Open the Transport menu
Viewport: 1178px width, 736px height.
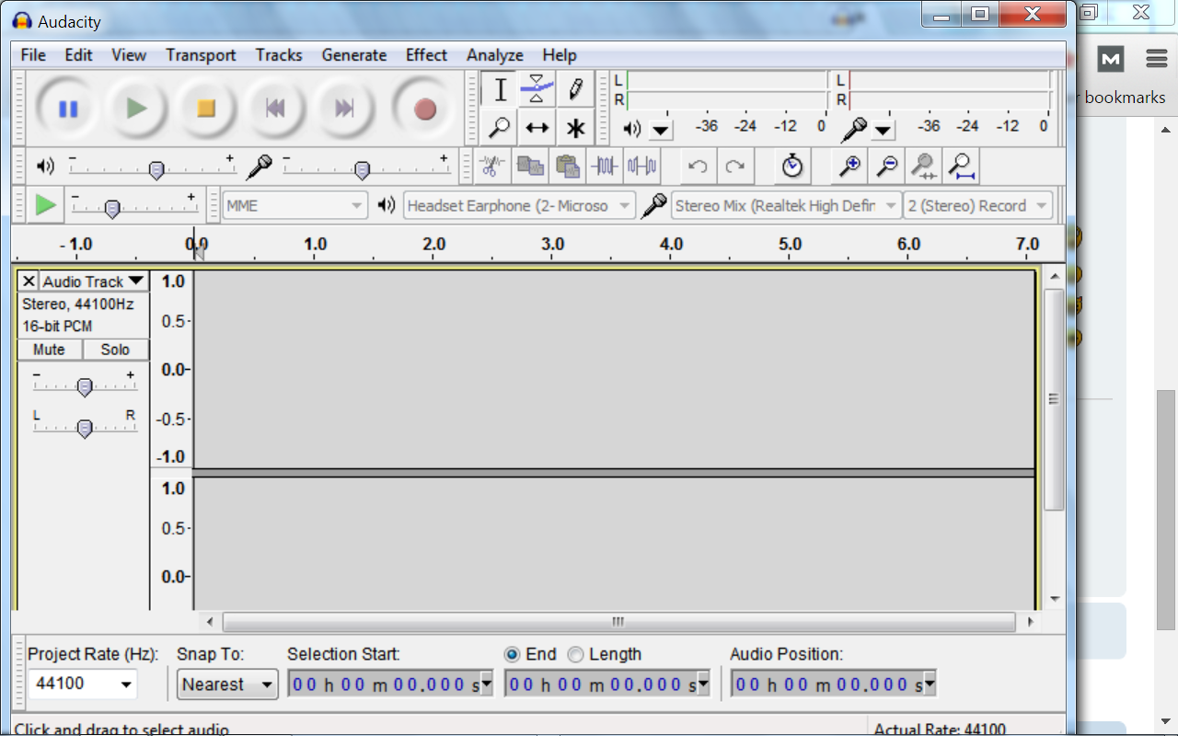pyautogui.click(x=201, y=55)
